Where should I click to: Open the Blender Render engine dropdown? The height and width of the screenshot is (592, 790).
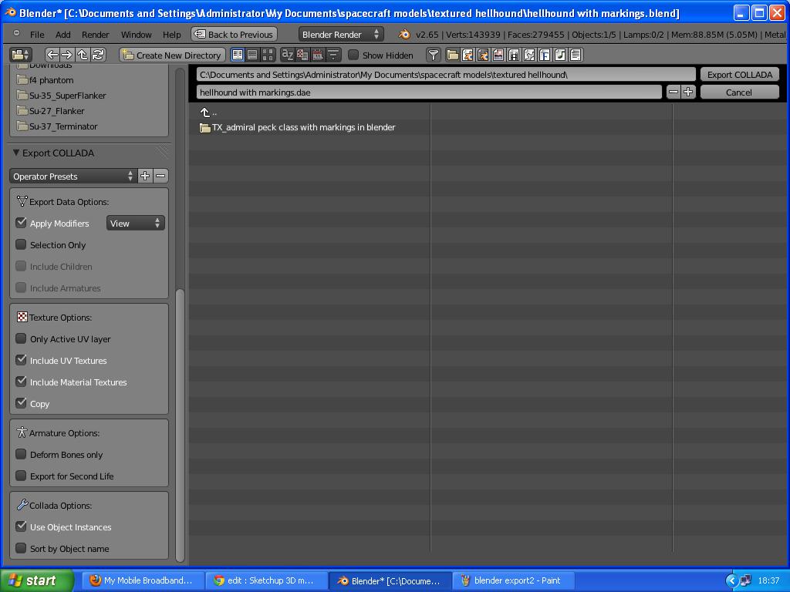(x=340, y=34)
